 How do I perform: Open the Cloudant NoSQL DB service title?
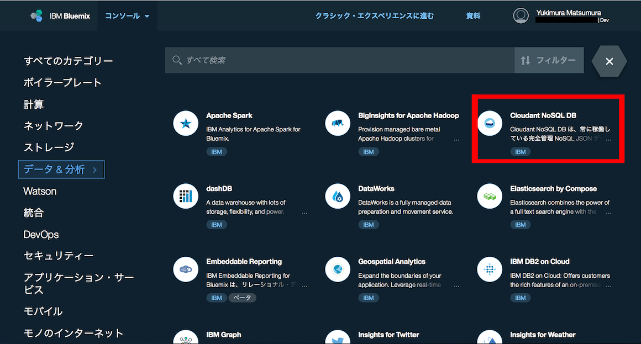(543, 115)
